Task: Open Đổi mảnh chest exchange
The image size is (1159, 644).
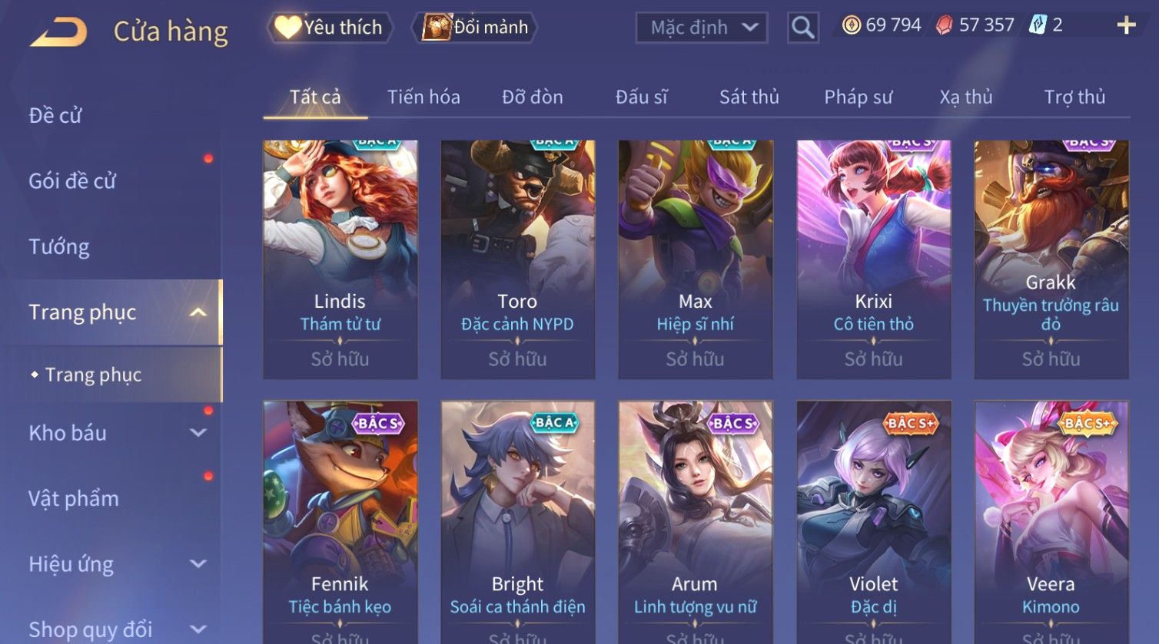Action: pos(475,28)
